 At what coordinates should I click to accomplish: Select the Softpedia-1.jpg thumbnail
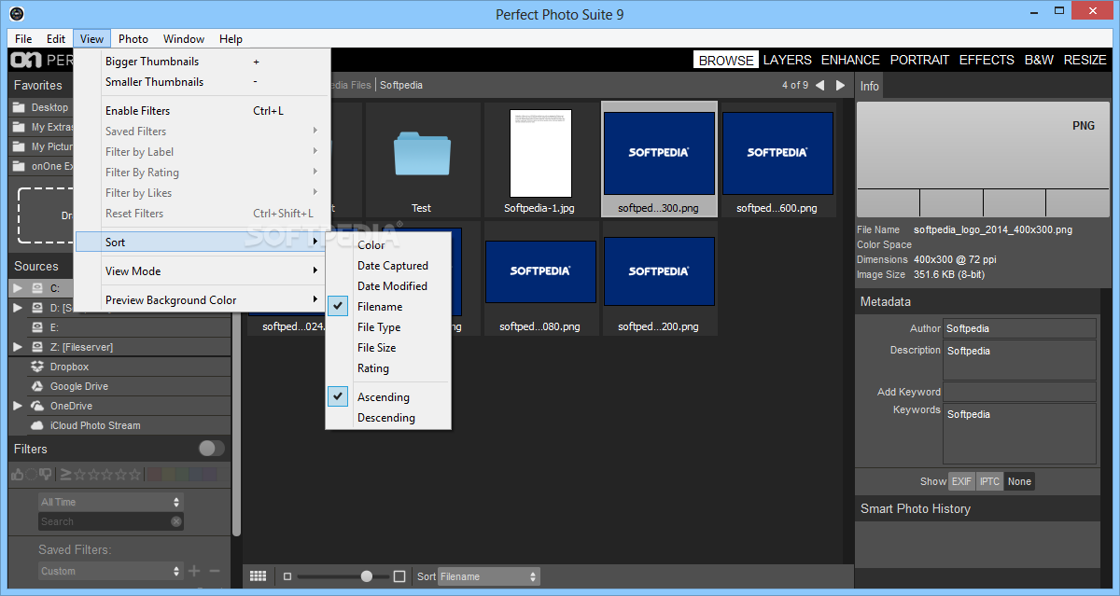(540, 160)
